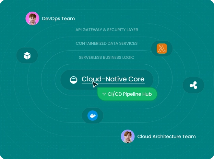Viewport: 214px width, 159px height.
Task: Click the orange AWS Lambda icon
Action: coord(162,49)
